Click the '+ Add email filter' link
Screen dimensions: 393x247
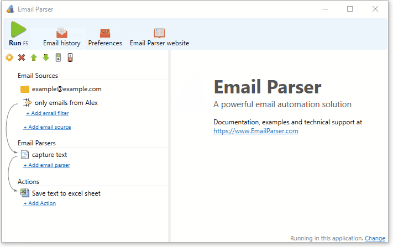pyautogui.click(x=48, y=113)
